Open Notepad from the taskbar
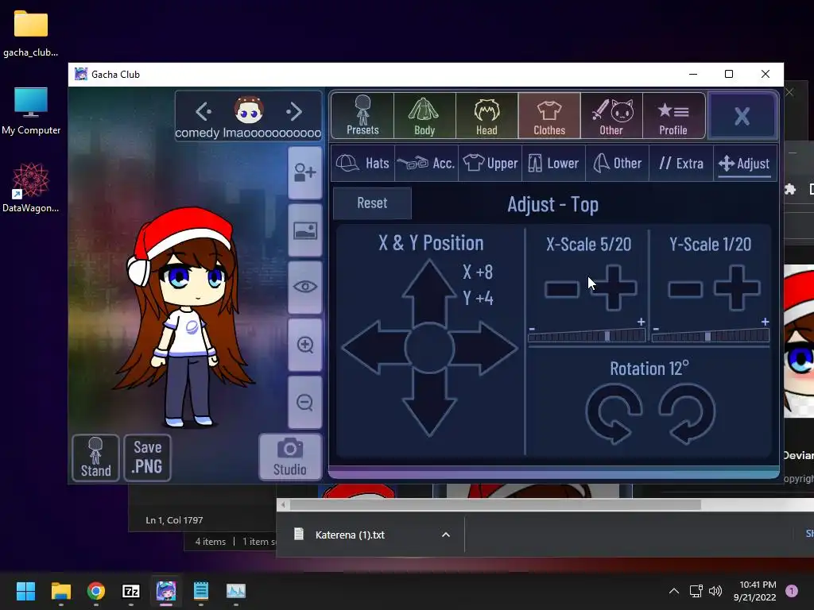This screenshot has width=814, height=610. pos(201,591)
